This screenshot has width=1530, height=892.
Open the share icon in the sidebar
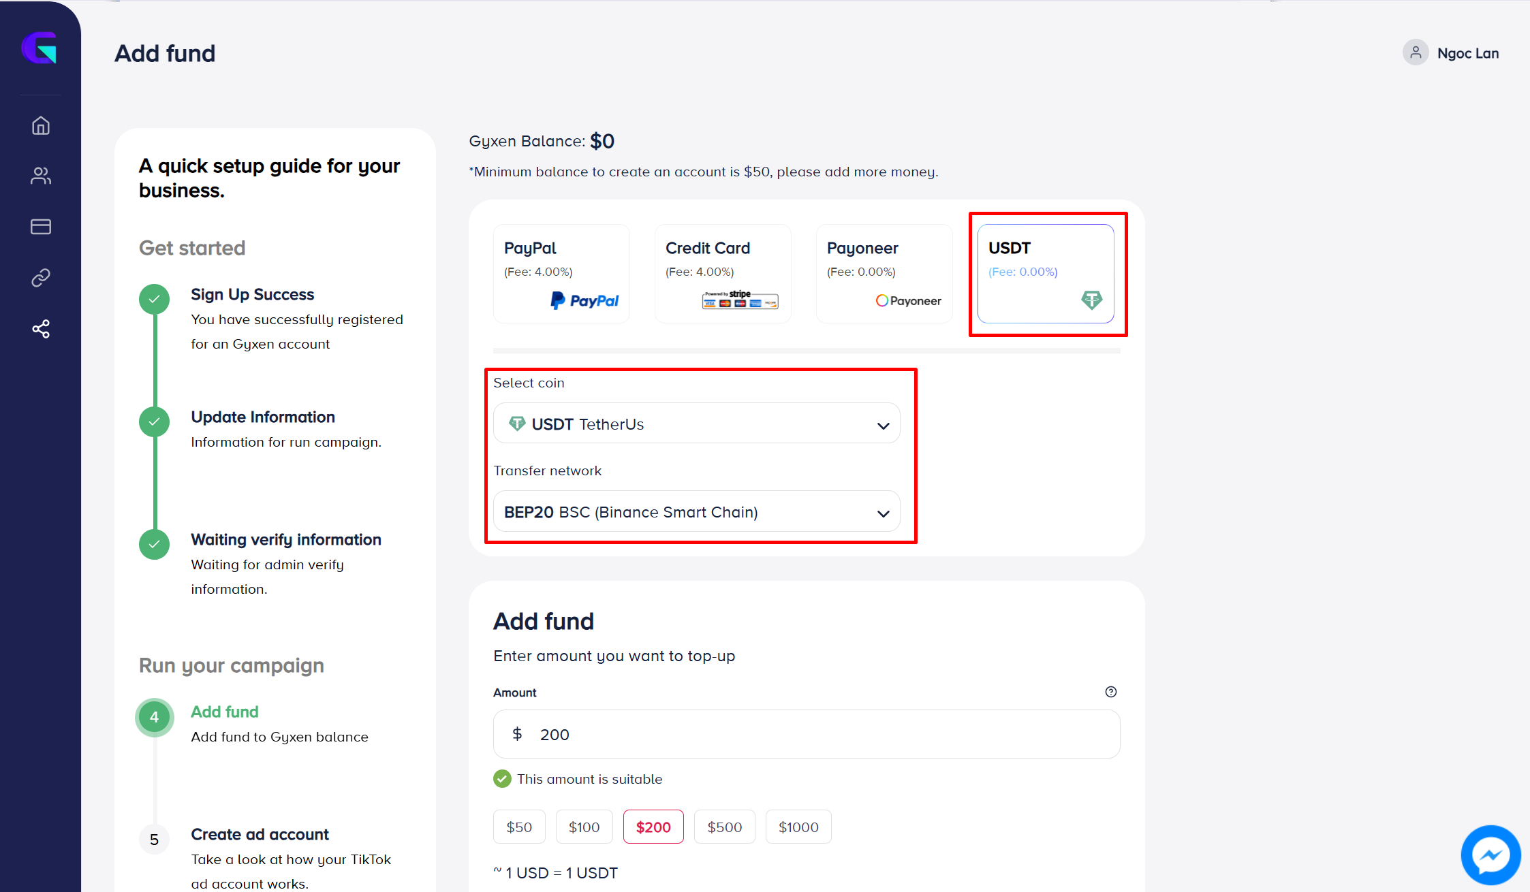(x=41, y=329)
